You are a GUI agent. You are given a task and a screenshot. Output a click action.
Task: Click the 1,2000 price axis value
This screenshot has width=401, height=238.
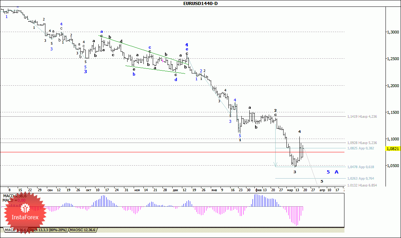393,86
